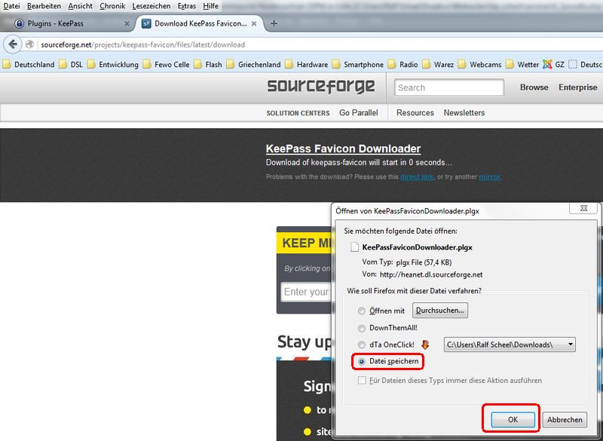Open the Newsletters link

click(464, 112)
